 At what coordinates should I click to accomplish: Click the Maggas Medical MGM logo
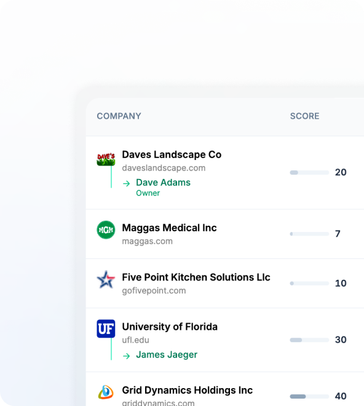[106, 229]
